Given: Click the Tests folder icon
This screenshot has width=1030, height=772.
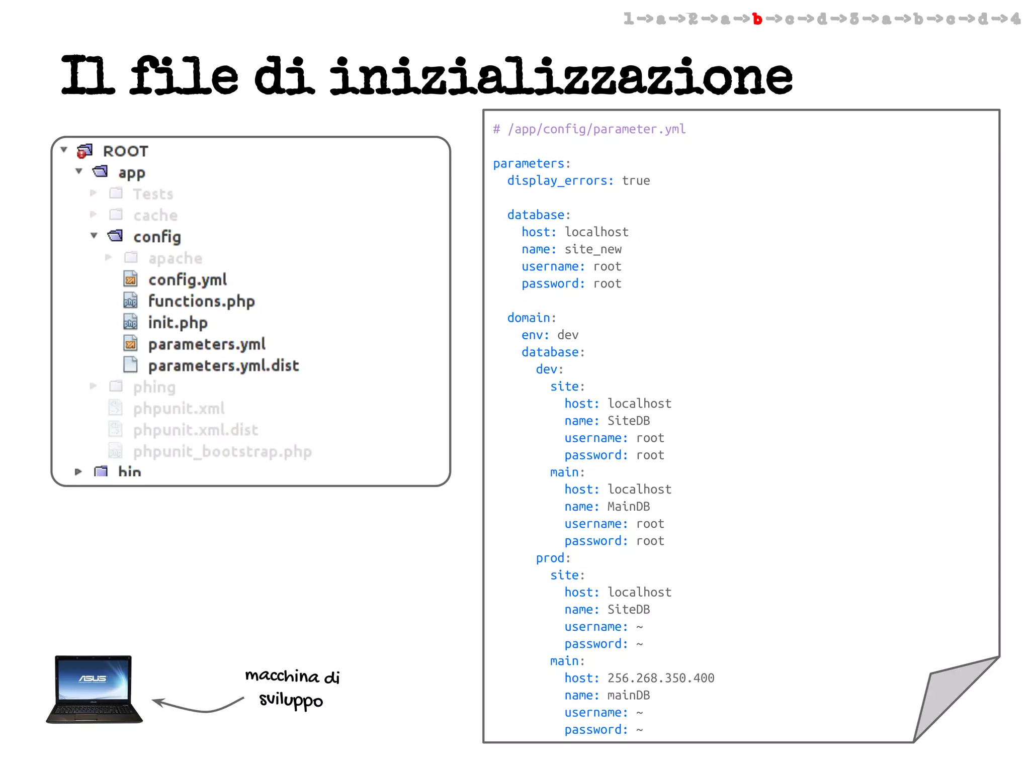Looking at the screenshot, I should point(116,193).
